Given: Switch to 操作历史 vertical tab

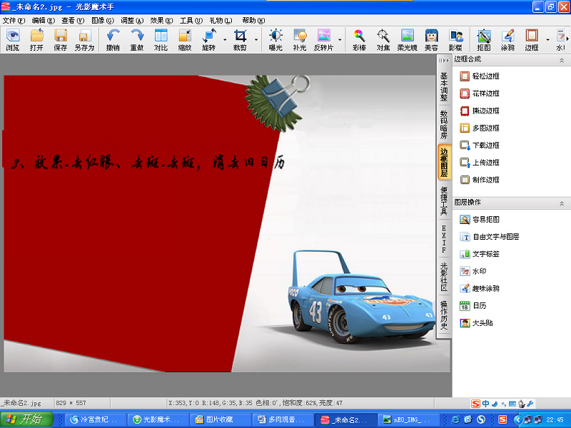Looking at the screenshot, I should click(x=443, y=315).
